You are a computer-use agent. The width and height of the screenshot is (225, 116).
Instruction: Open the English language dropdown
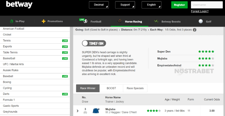click(151, 5)
